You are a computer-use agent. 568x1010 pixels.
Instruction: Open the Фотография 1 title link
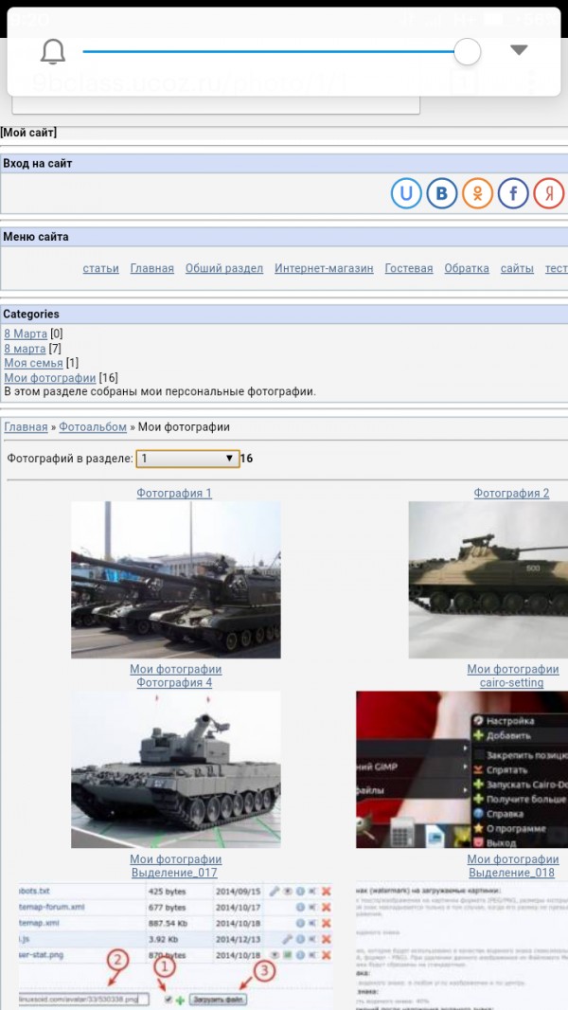174,494
